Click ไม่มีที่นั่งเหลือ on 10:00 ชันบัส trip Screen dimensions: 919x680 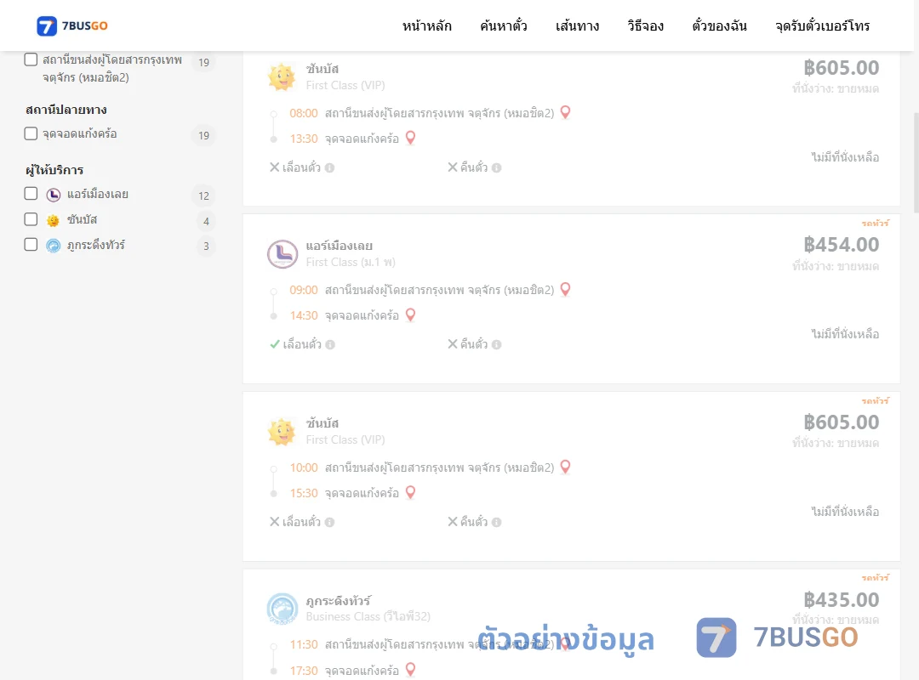845,512
